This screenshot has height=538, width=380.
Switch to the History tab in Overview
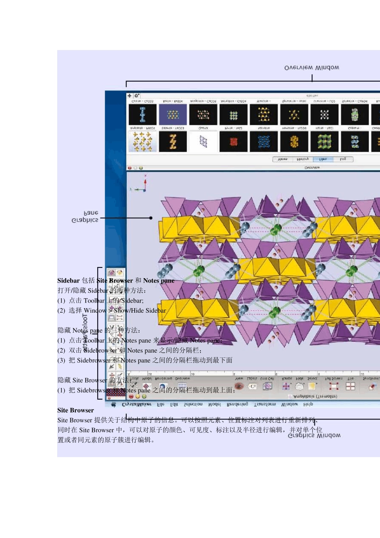(303, 159)
